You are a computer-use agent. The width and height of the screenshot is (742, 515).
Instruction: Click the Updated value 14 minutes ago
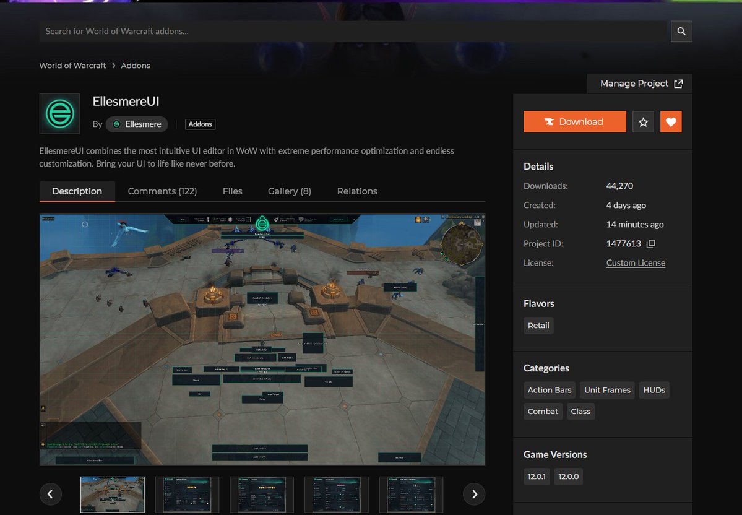pyautogui.click(x=634, y=224)
